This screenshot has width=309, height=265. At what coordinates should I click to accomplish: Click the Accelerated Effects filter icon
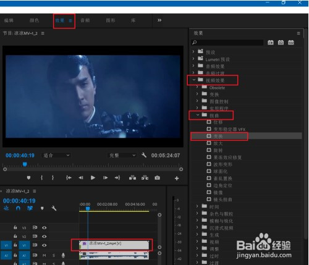click(271, 43)
